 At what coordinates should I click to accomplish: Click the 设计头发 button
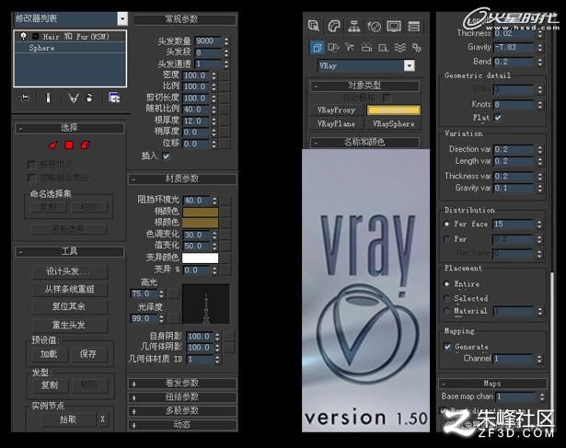tap(70, 271)
